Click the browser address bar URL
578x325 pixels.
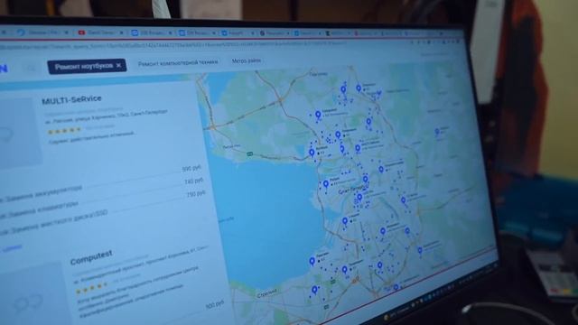tap(173, 46)
